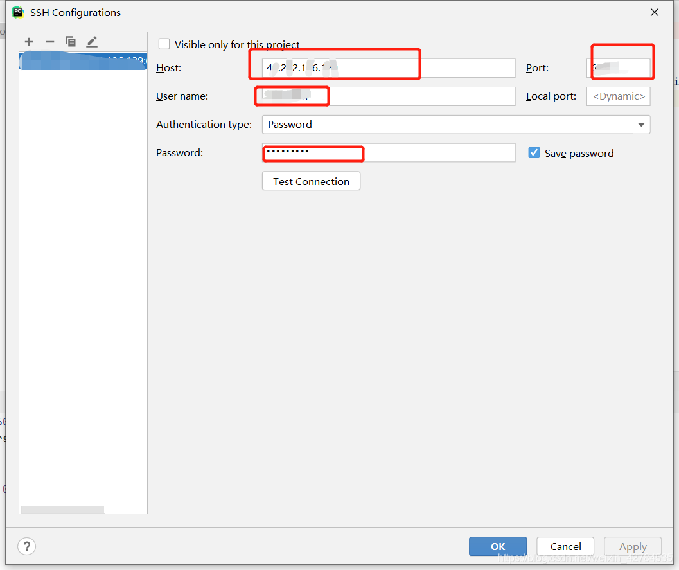Click the User name input field
This screenshot has height=570, width=679.
389,96
